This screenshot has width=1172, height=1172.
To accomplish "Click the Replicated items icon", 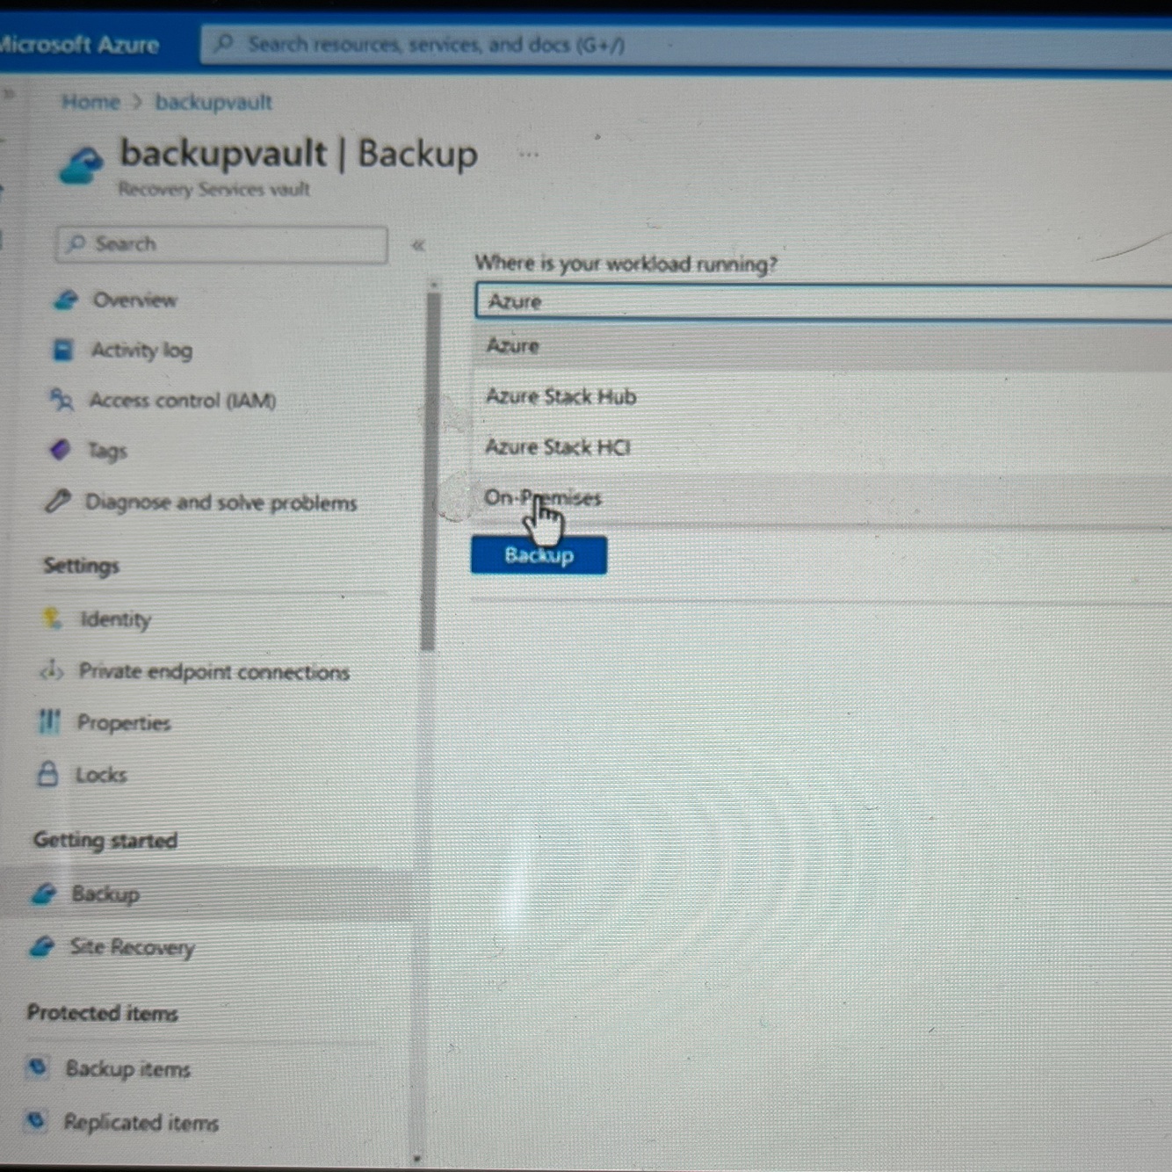I will [x=35, y=1120].
